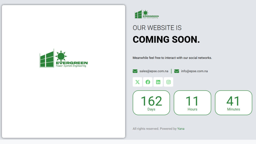The image size is (256, 144).
Task: Open the Instagram icon
Action: (x=168, y=82)
